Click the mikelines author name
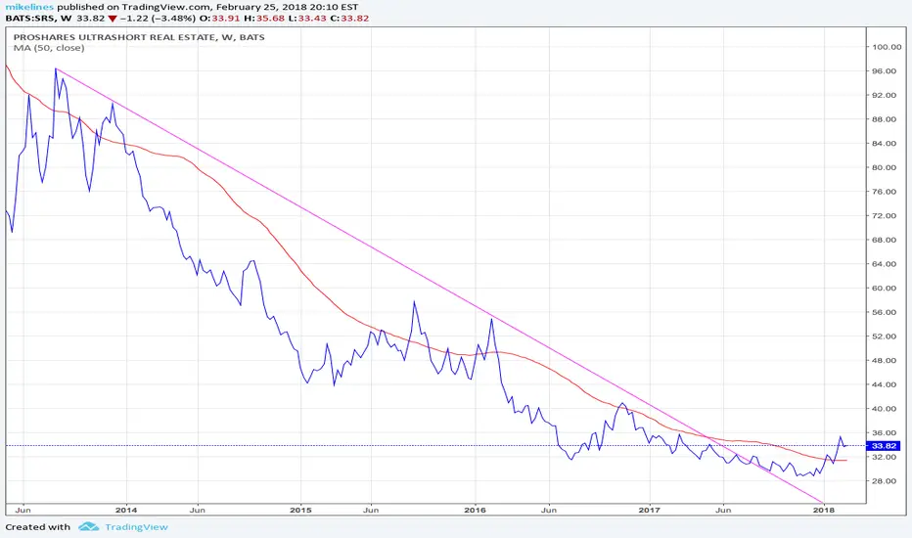The height and width of the screenshot is (538, 912). 29,7
